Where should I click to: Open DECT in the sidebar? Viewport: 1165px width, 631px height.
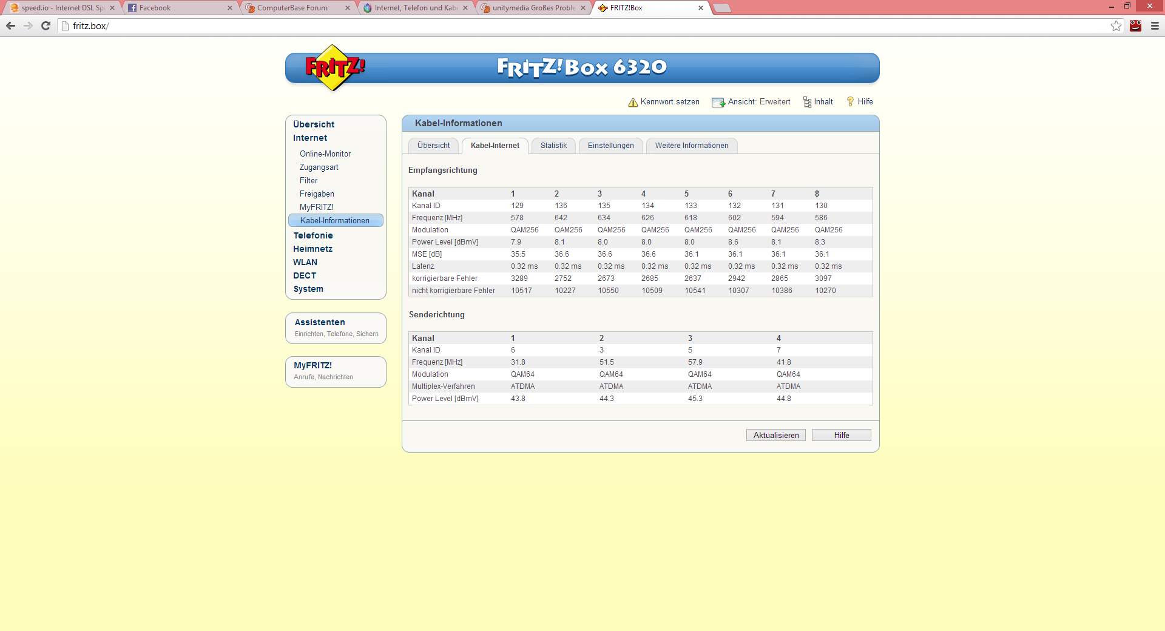click(x=305, y=275)
